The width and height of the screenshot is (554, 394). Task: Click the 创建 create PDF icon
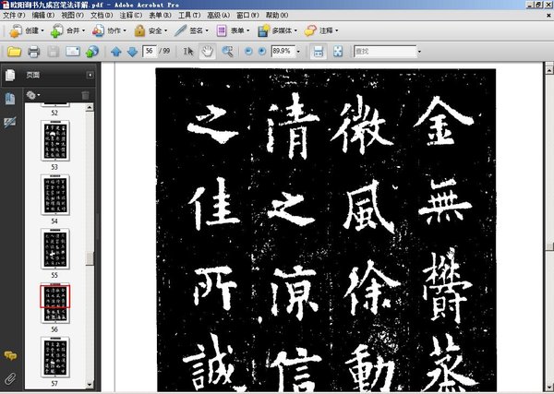click(16, 31)
